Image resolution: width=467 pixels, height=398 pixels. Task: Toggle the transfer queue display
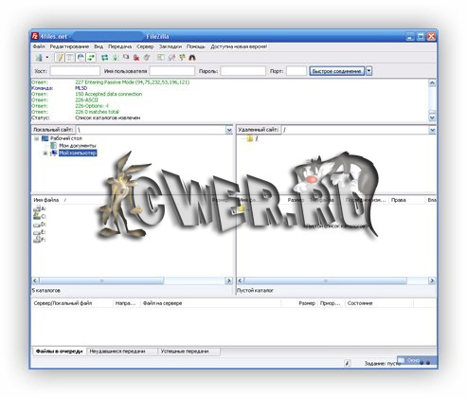click(91, 57)
